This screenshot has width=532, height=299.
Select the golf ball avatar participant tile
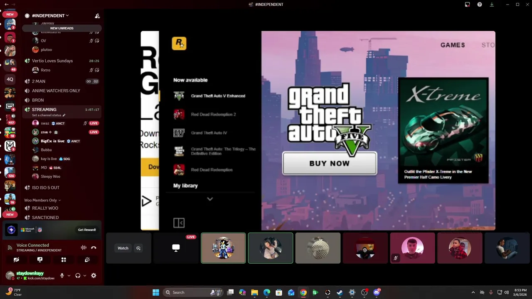[x=318, y=248]
